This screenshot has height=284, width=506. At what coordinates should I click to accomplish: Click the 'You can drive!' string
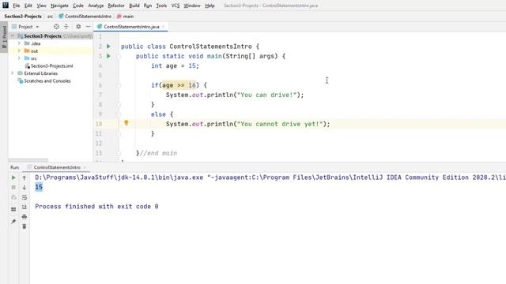tap(266, 95)
